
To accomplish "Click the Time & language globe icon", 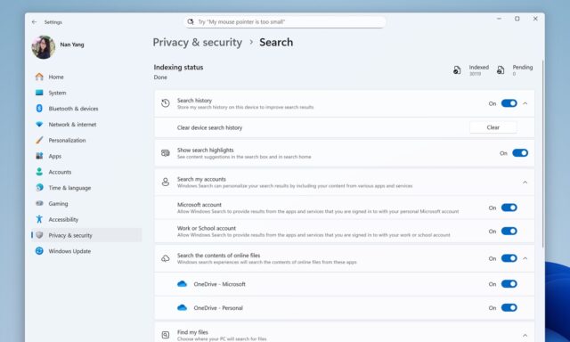I will click(x=39, y=188).
